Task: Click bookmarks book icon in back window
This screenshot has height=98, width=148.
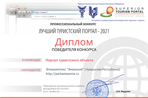Action: point(12,13)
